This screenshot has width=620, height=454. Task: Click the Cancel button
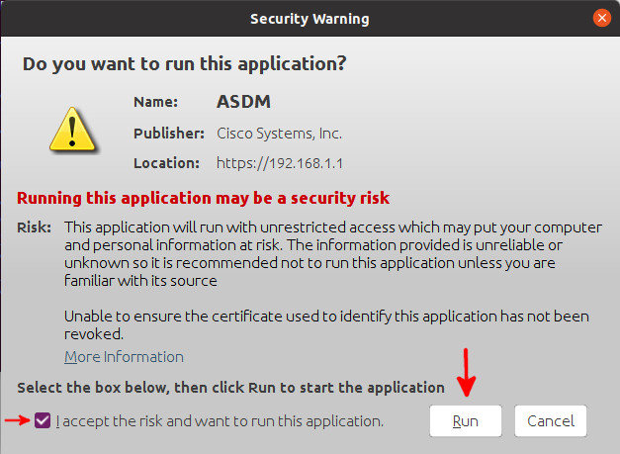point(551,420)
